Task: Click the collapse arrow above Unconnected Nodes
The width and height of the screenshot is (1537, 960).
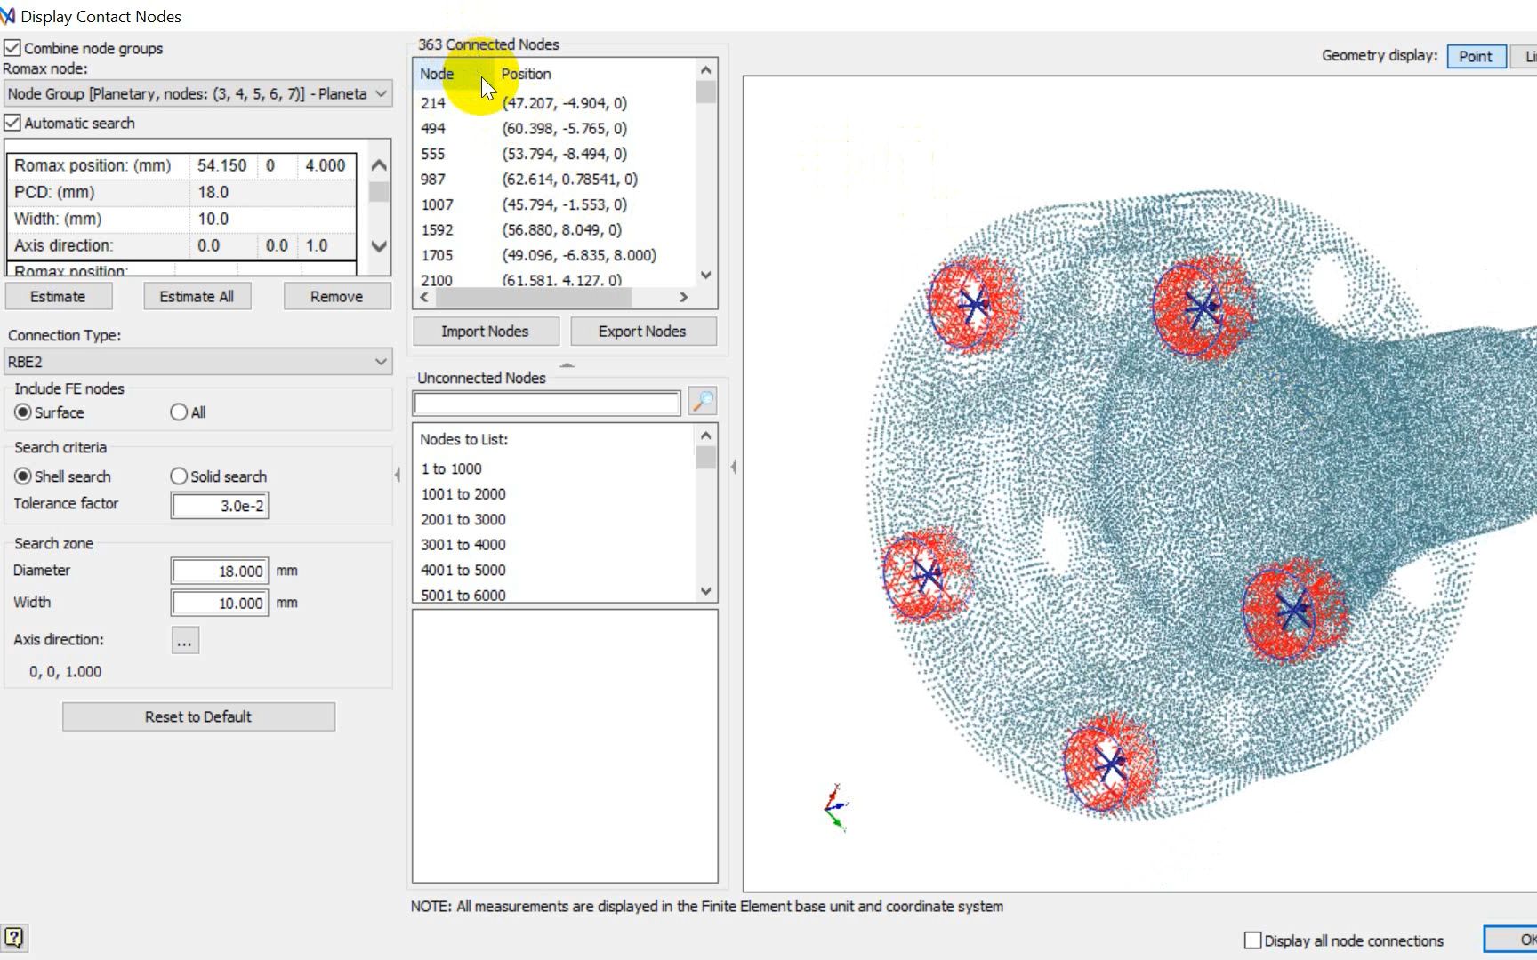Action: (567, 365)
